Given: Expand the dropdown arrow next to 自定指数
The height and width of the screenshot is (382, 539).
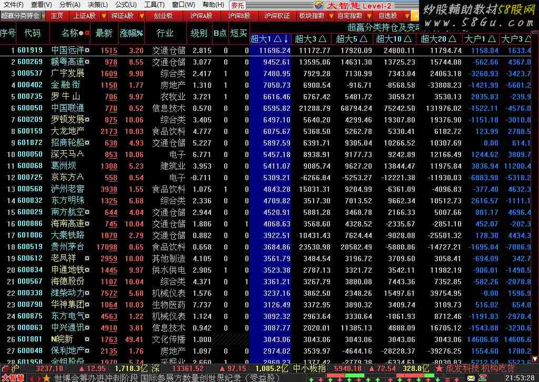Looking at the screenshot, I should tap(369, 16).
